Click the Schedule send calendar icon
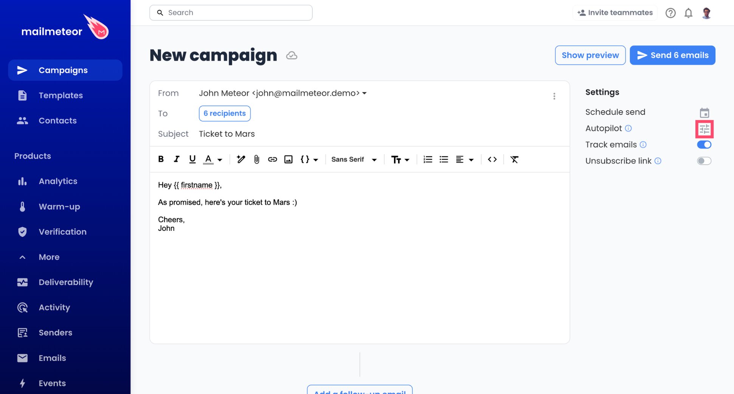The image size is (734, 394). pos(704,113)
